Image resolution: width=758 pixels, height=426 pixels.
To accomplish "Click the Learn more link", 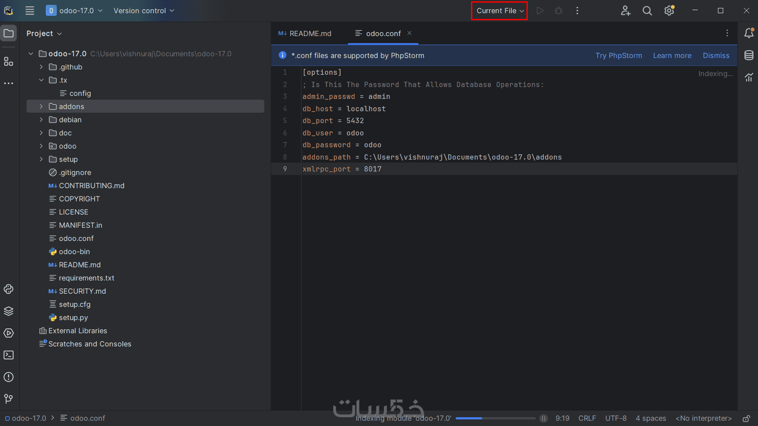I will [x=672, y=55].
